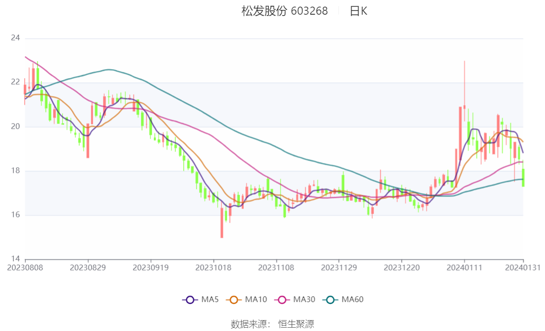This screenshot has height=331, width=545.
Task: Select the 日K chart type label
Action: (358, 11)
